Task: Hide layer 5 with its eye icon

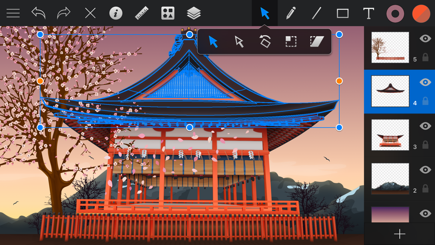Action: tap(425, 38)
